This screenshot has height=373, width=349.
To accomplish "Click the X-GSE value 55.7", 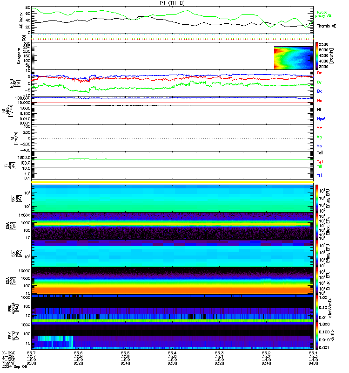I will click(31, 353).
